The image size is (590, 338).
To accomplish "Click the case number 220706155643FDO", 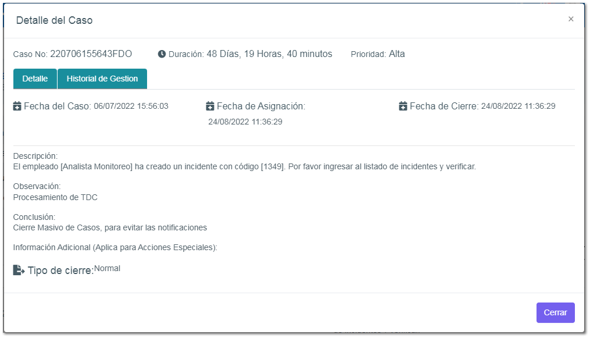I will (x=91, y=54).
